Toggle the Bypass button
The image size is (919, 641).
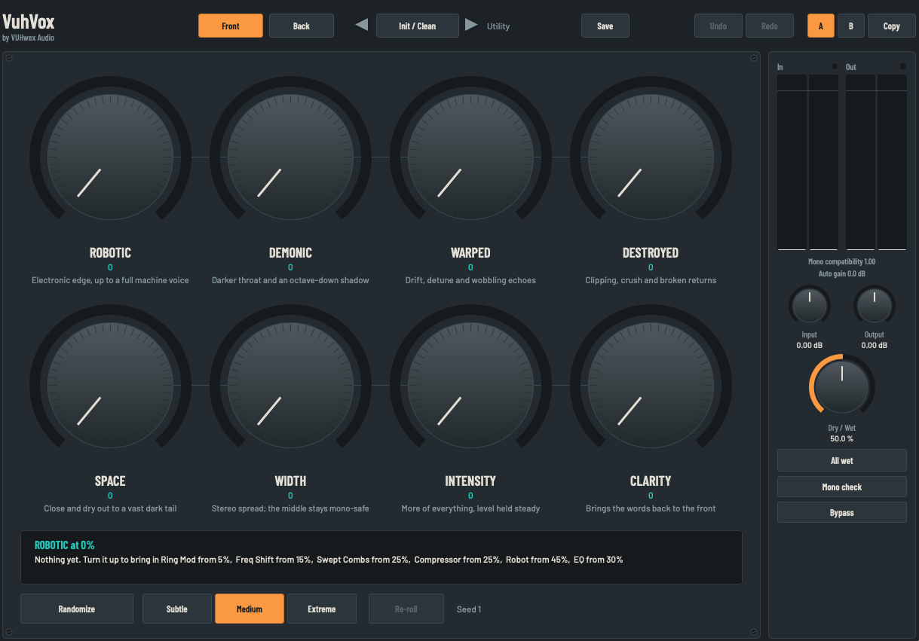tap(842, 512)
